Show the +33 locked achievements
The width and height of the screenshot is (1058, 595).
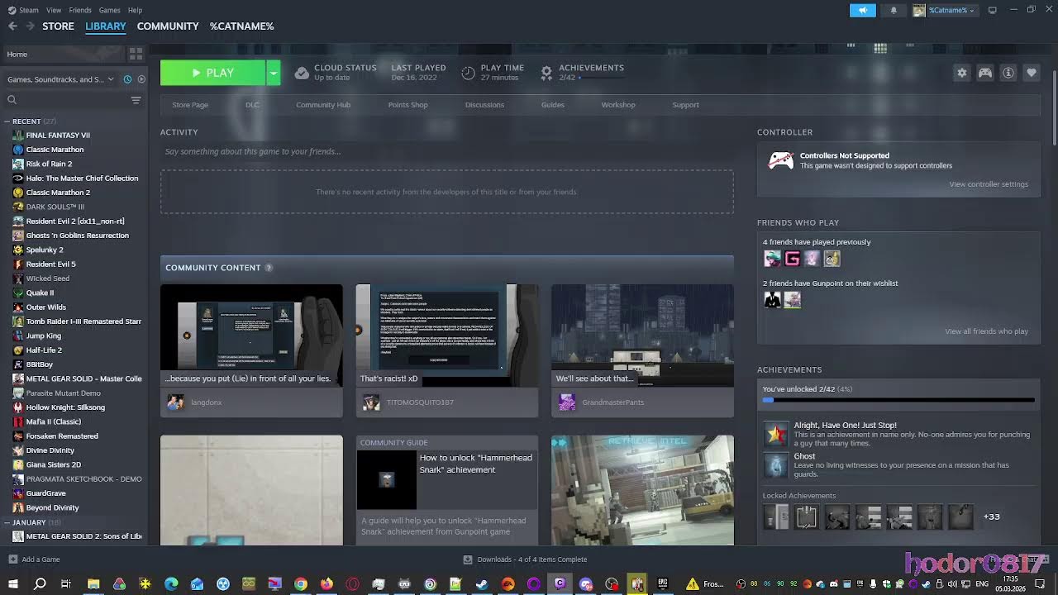(991, 516)
